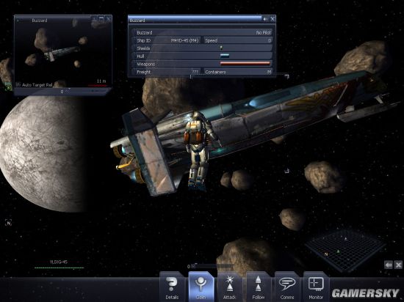The height and width of the screenshot is (302, 404).
Task: Collapse the Buzzard target monitor window
Action: click(x=18, y=21)
